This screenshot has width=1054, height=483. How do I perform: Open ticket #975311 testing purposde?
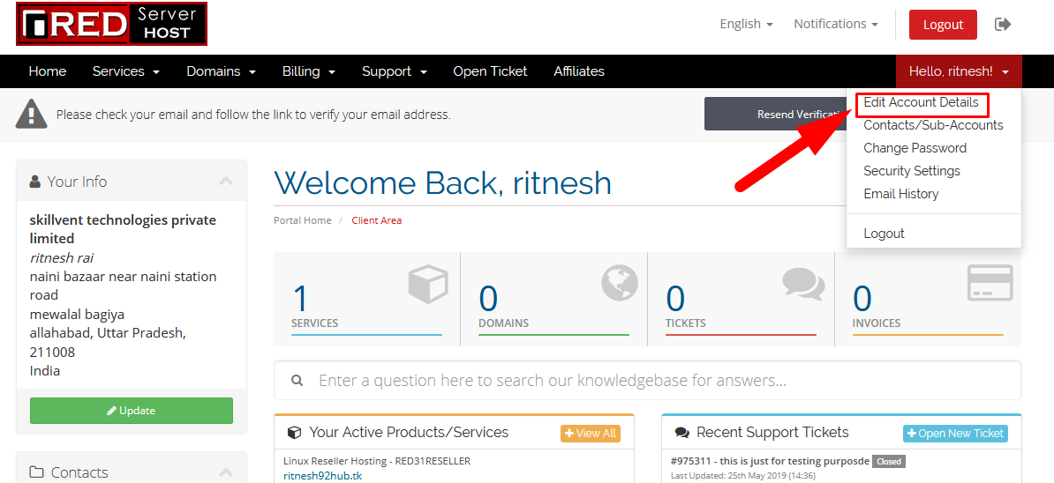[x=770, y=461]
